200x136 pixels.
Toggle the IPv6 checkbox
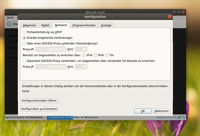(95, 55)
